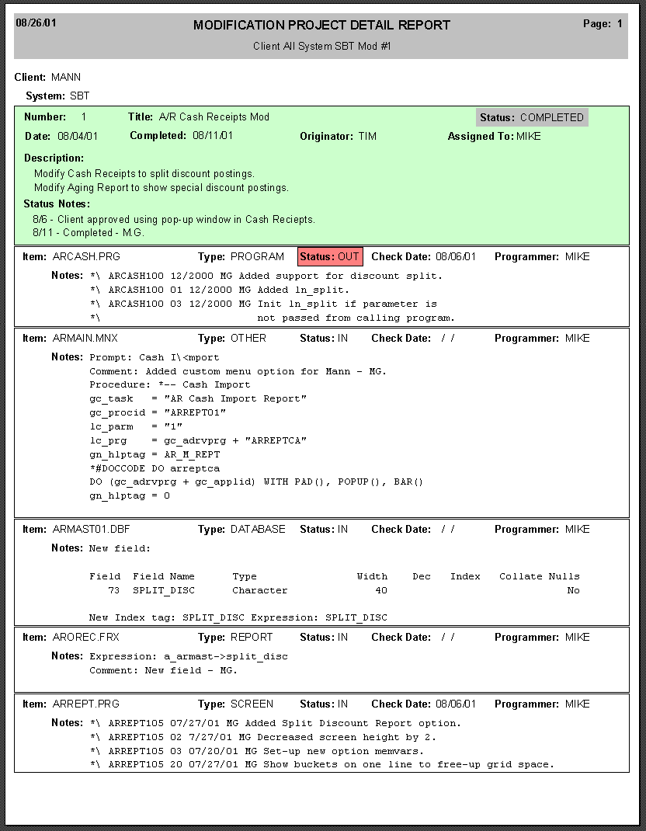Click the Page: 1 indicator
The image size is (646, 831).
[603, 23]
